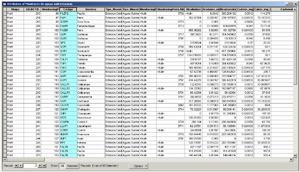
Task: Show All records
Action: tap(61, 165)
